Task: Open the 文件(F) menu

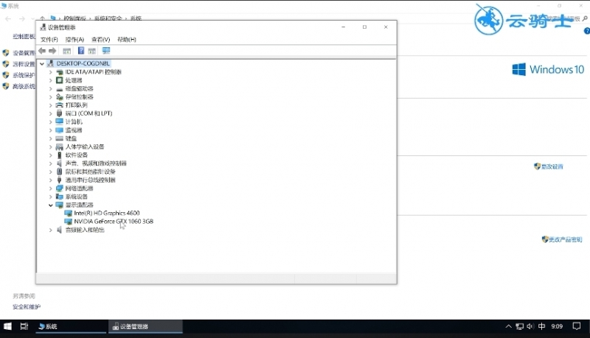Action: 49,40
